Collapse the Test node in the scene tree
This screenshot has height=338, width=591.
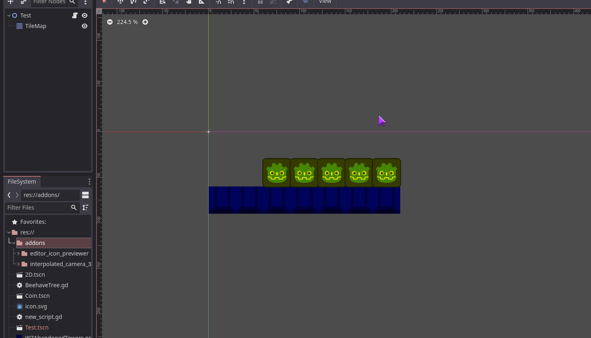point(8,15)
